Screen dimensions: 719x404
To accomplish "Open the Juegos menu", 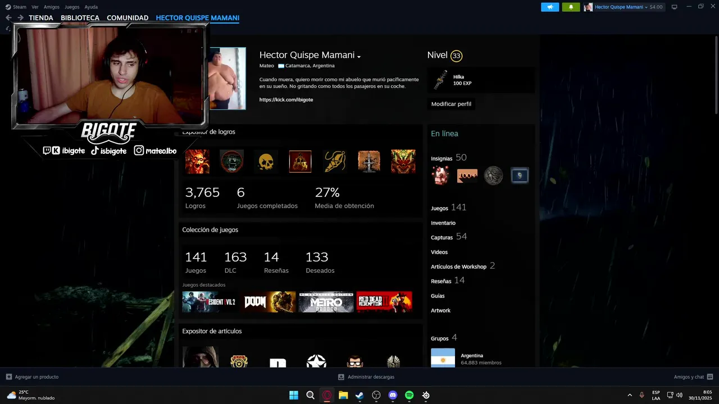I will coord(72,7).
